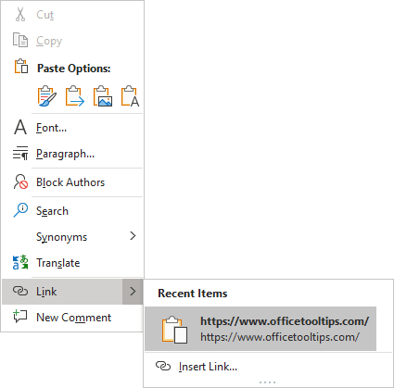
Task: Select the Link menu entry
Action: tap(73, 292)
